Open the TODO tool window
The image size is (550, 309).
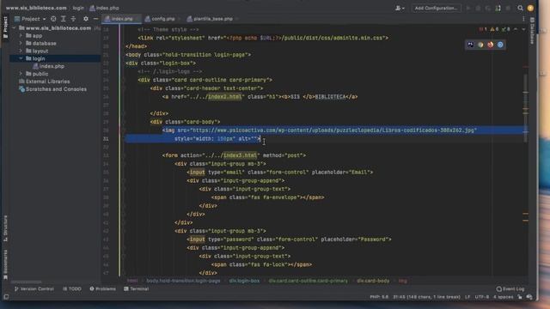[x=72, y=289]
